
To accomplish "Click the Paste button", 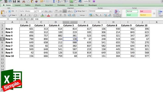I will coord(3,13).
